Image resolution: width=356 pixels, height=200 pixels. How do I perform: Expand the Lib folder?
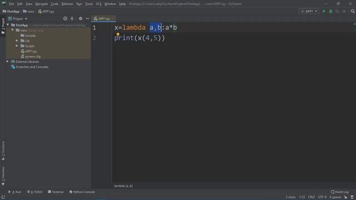pos(17,41)
